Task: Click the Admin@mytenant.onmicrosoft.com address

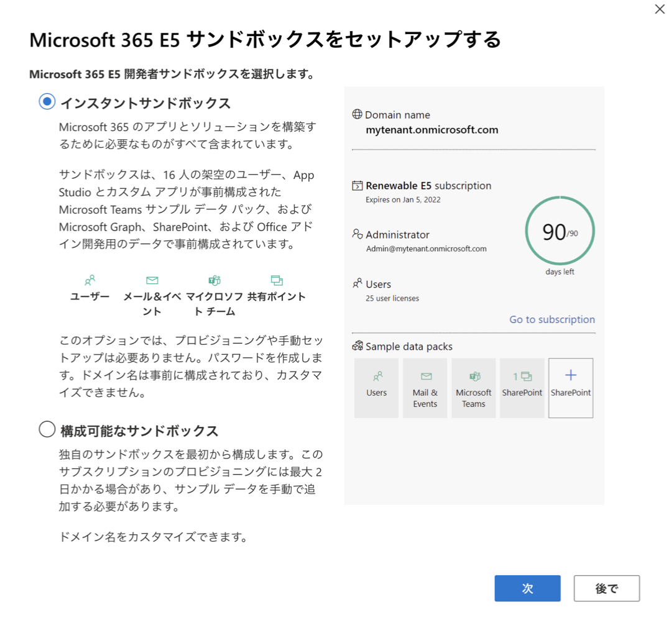Action: pyautogui.click(x=427, y=249)
